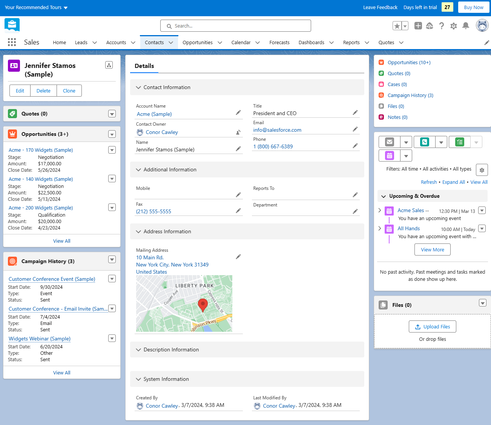Open the App Launcher grid icon
This screenshot has height=425, width=491.
click(x=12, y=42)
